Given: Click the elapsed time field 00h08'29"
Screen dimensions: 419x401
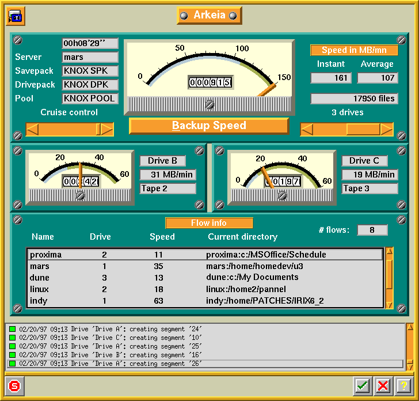Looking at the screenshot, I should point(90,43).
